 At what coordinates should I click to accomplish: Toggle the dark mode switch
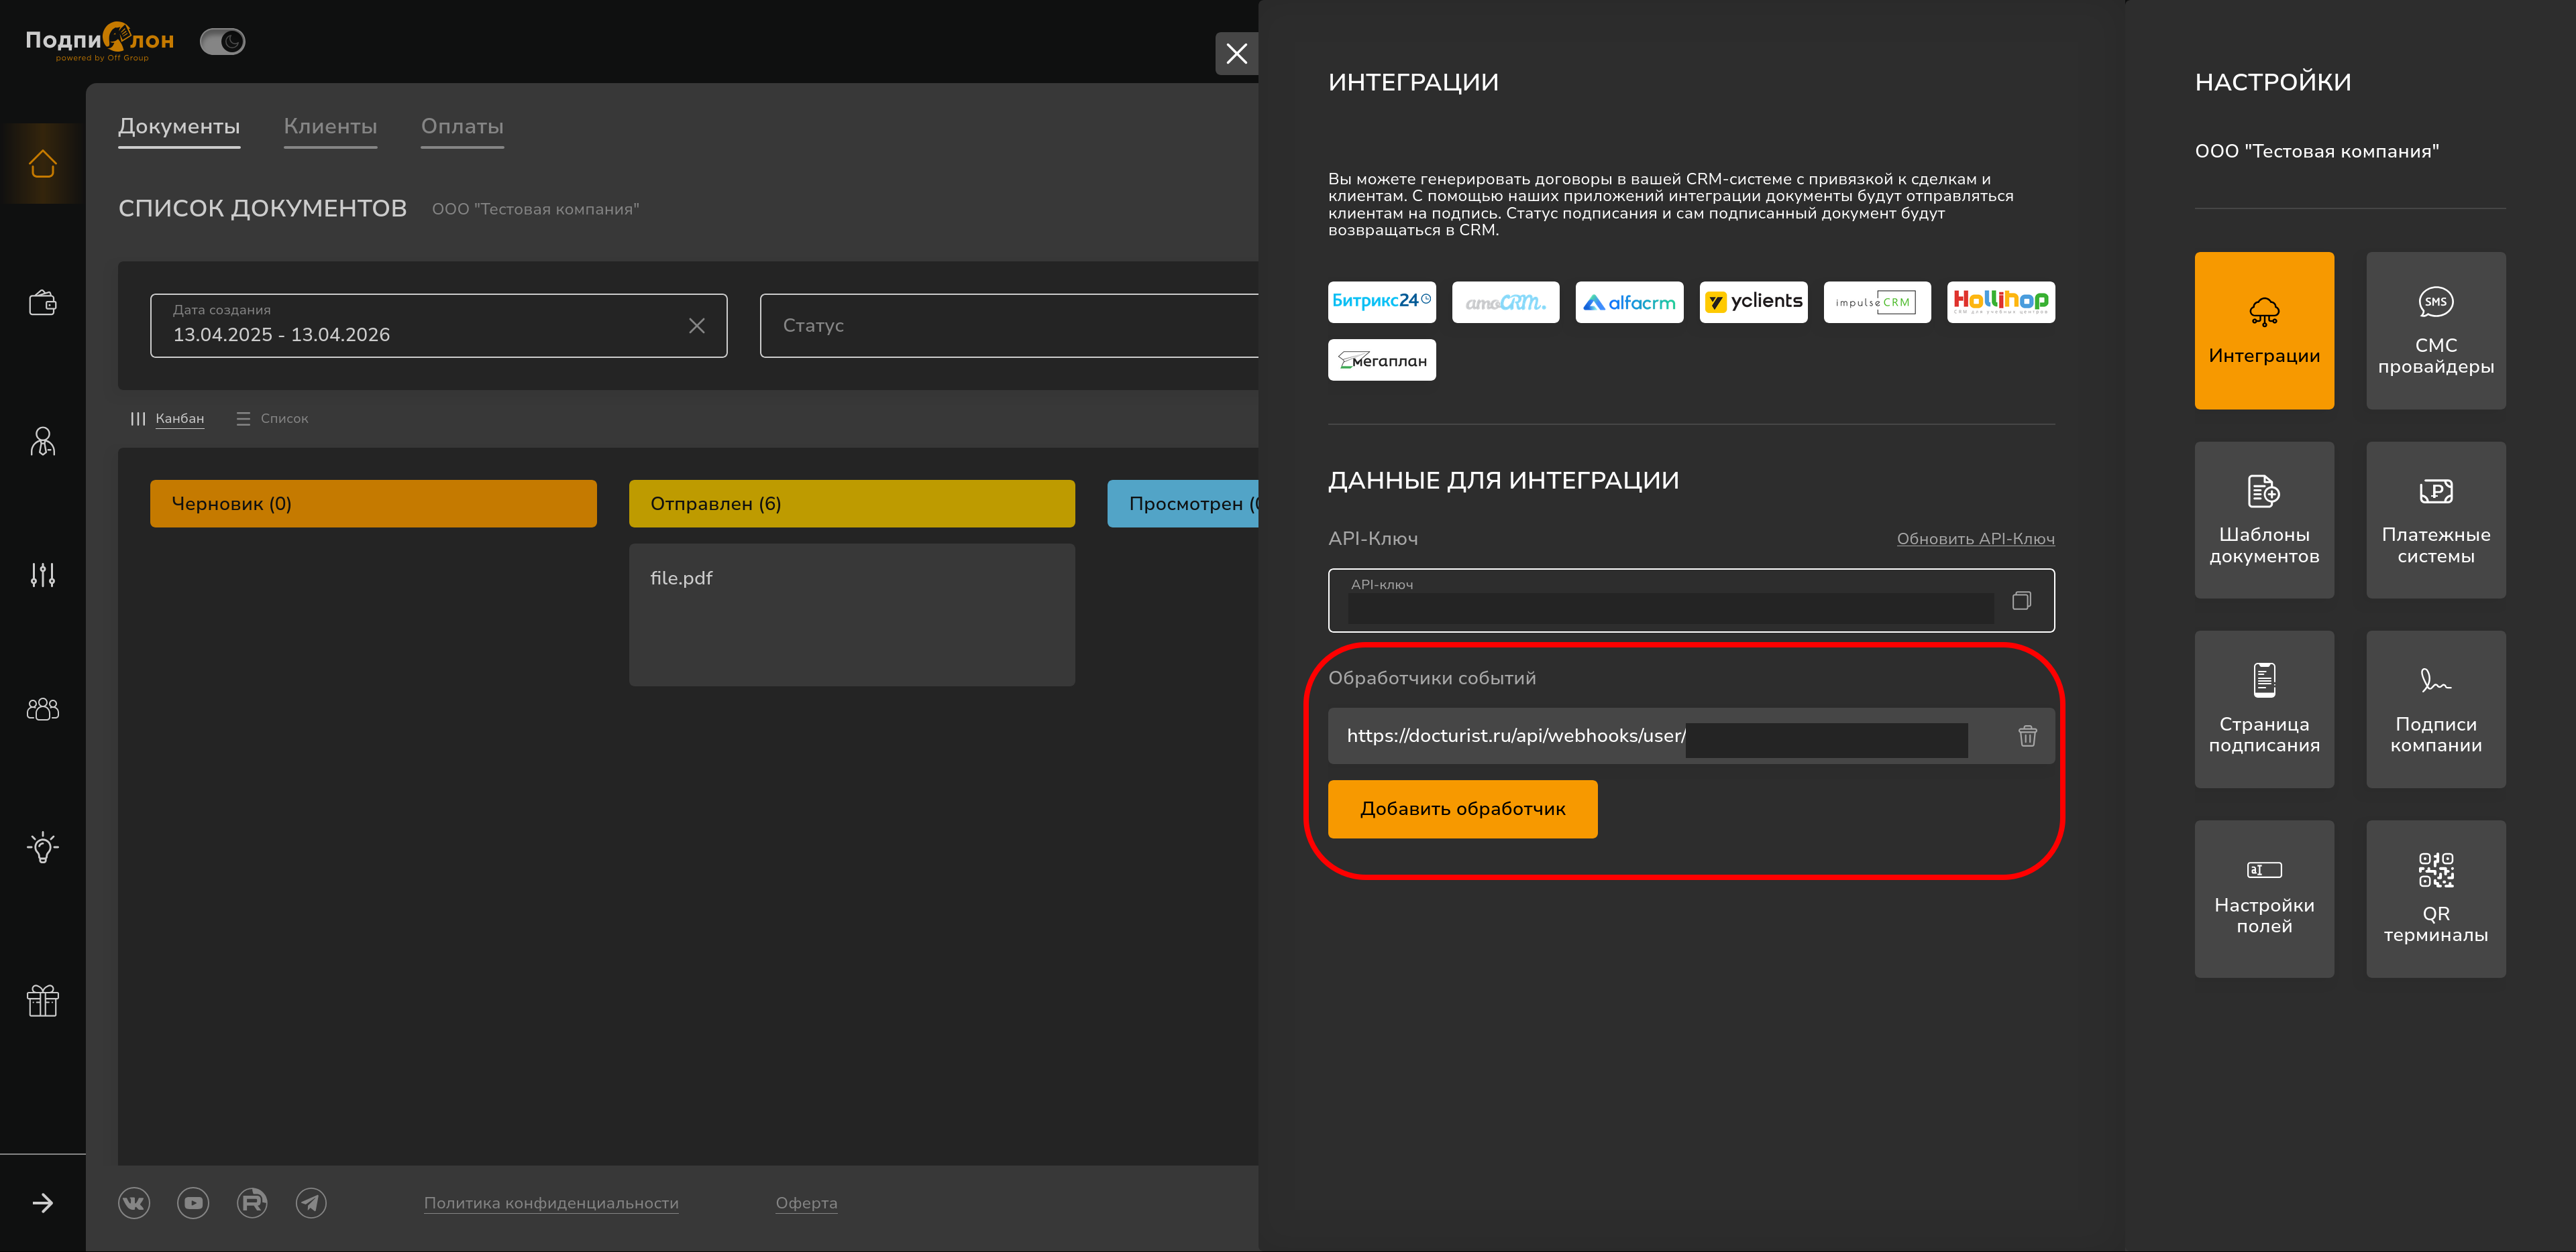tap(222, 41)
